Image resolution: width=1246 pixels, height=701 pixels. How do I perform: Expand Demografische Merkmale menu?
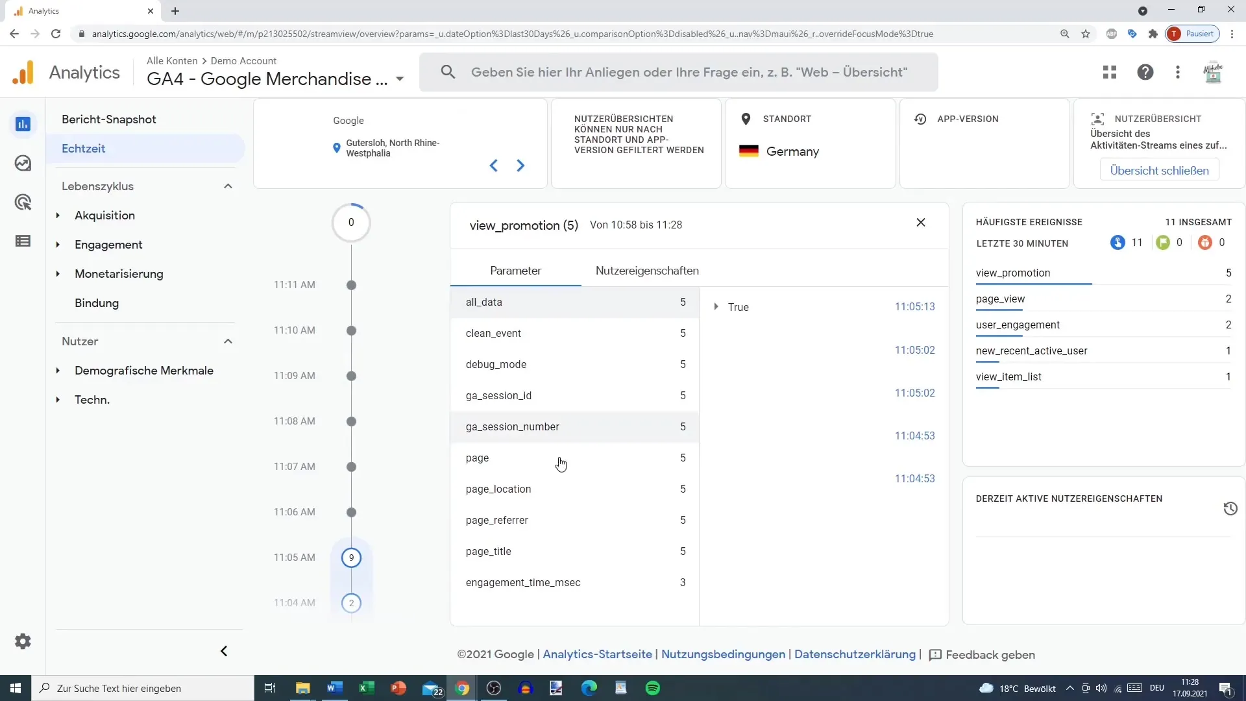click(x=58, y=371)
